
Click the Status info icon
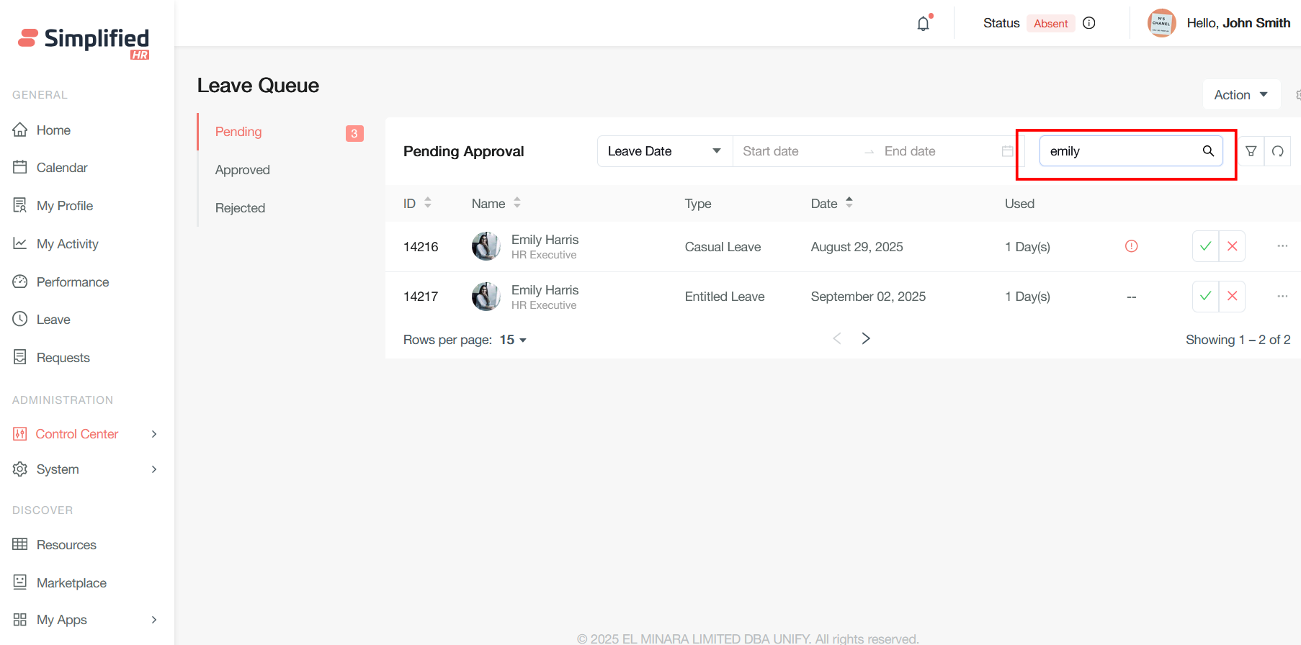[1088, 23]
